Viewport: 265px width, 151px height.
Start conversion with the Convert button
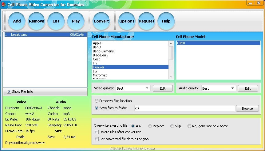101,21
